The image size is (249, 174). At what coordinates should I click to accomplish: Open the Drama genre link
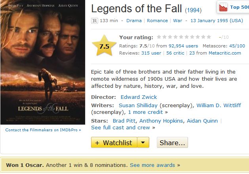point(134,21)
